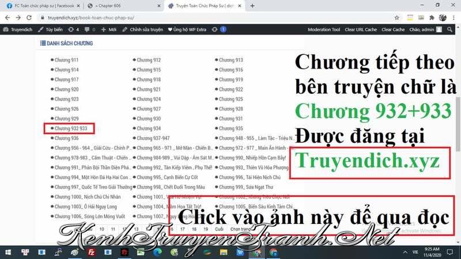
Task: Open the Chrome profile avatar
Action: (x=443, y=18)
